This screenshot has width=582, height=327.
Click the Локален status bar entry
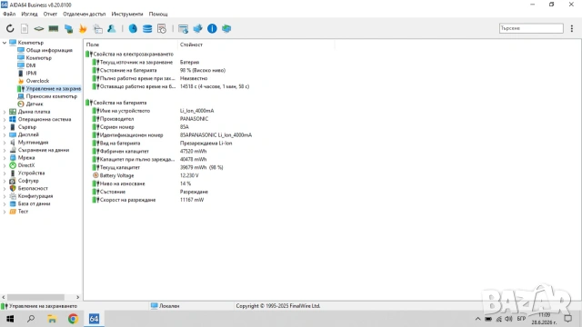click(166, 306)
